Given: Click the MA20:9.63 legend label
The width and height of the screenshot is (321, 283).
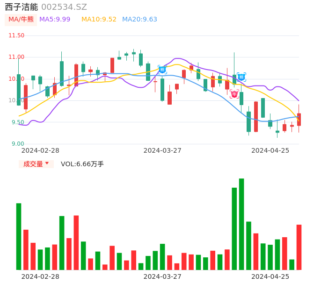Looking at the screenshot, I should pos(139,19).
